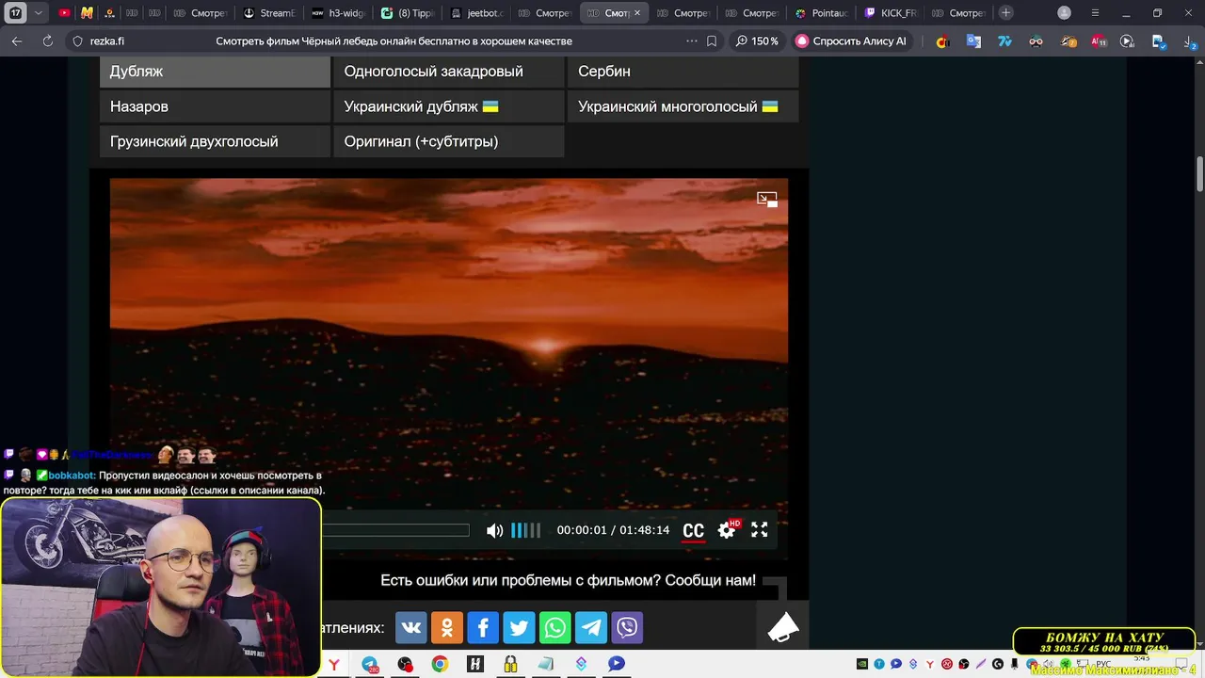The image size is (1205, 678).
Task: Enter fullscreen video mode
Action: (760, 530)
